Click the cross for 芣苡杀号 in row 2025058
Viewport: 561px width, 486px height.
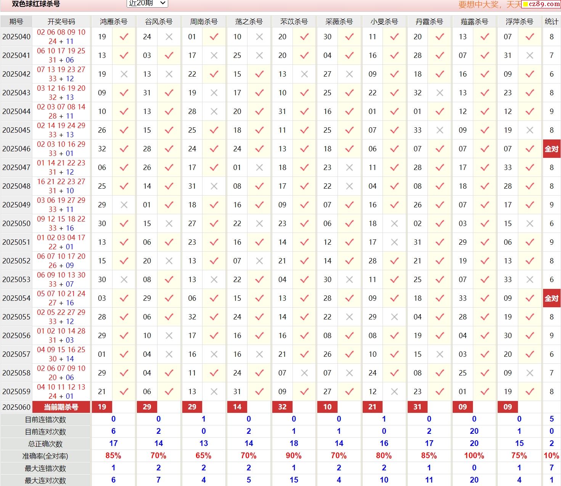[x=304, y=373]
